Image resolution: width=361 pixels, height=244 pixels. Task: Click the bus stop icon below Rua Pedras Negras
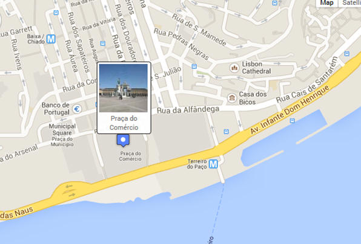(194, 66)
